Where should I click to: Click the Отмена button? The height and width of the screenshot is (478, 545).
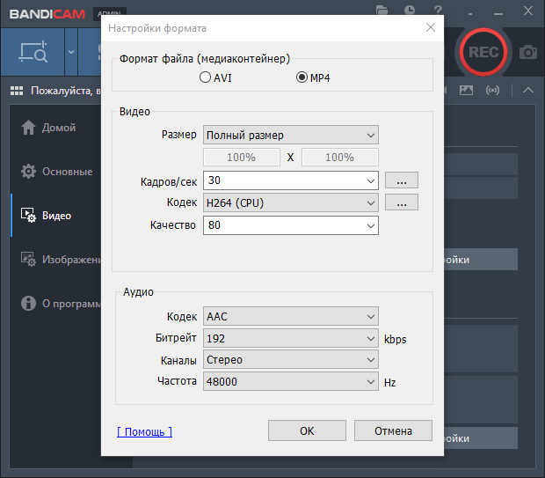coord(393,430)
